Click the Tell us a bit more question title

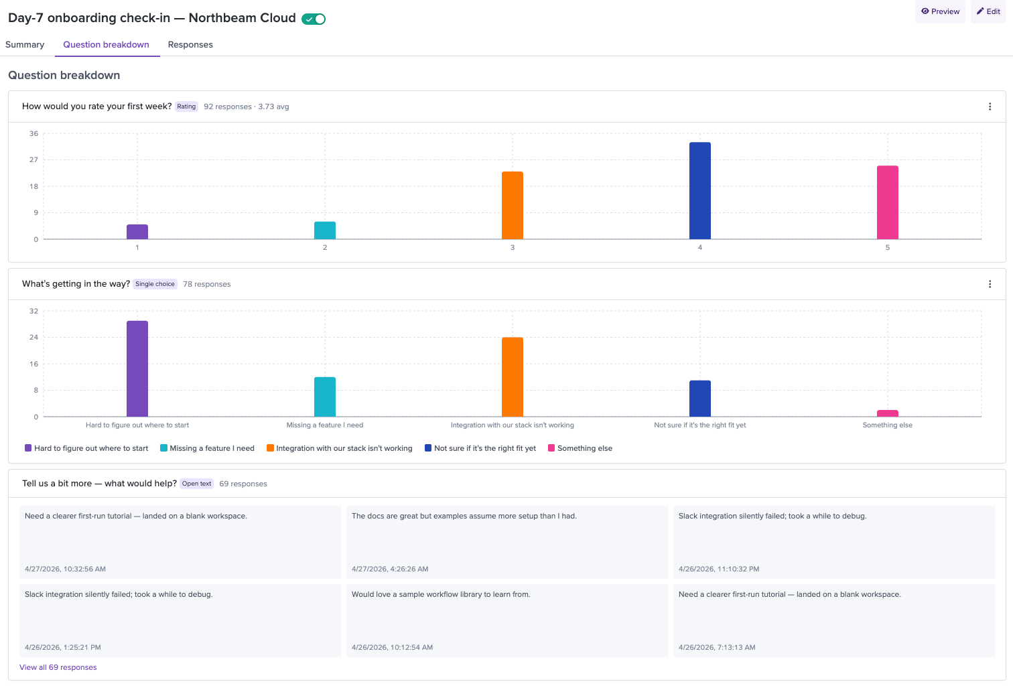tap(99, 484)
